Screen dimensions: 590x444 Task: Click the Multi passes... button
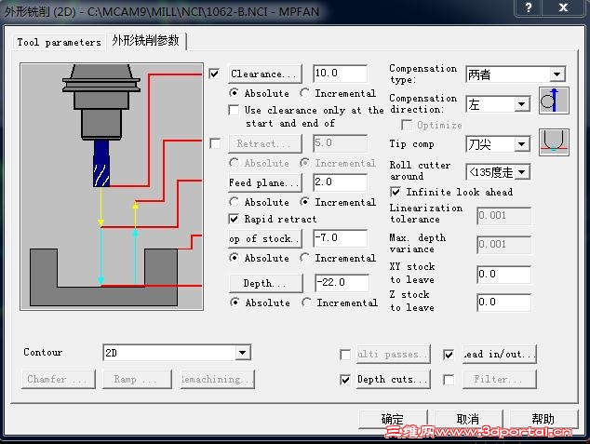(394, 354)
